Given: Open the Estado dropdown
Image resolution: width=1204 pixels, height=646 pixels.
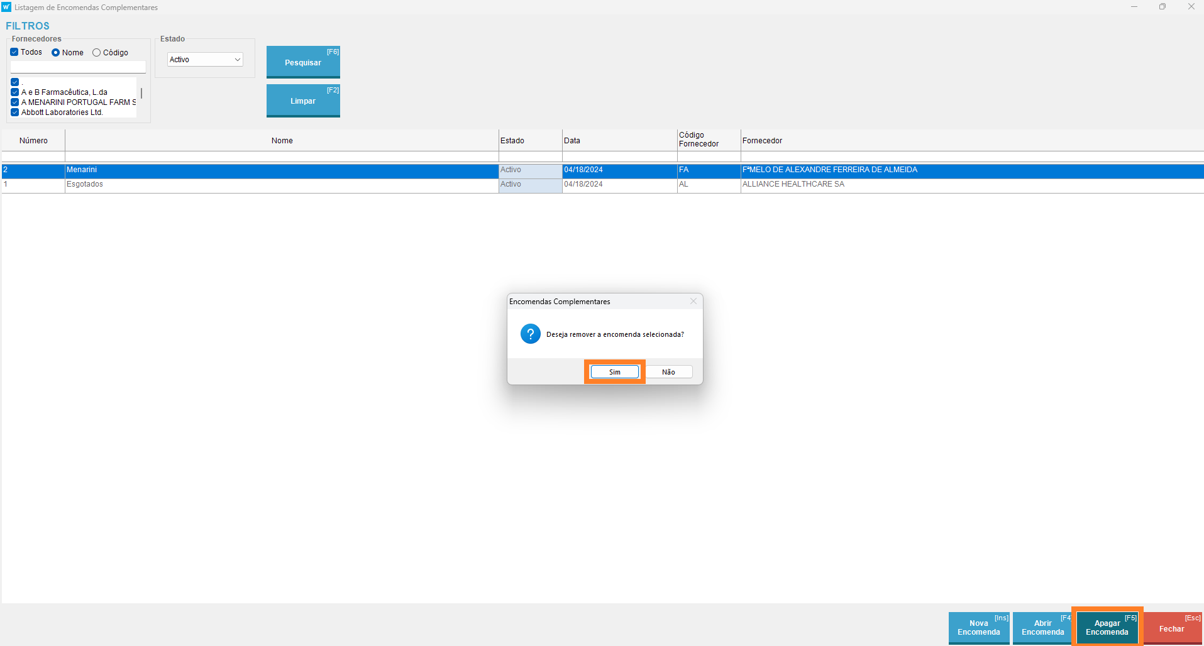Looking at the screenshot, I should [x=205, y=60].
